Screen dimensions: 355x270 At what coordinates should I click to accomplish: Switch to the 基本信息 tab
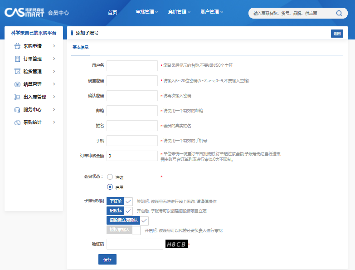(80, 47)
